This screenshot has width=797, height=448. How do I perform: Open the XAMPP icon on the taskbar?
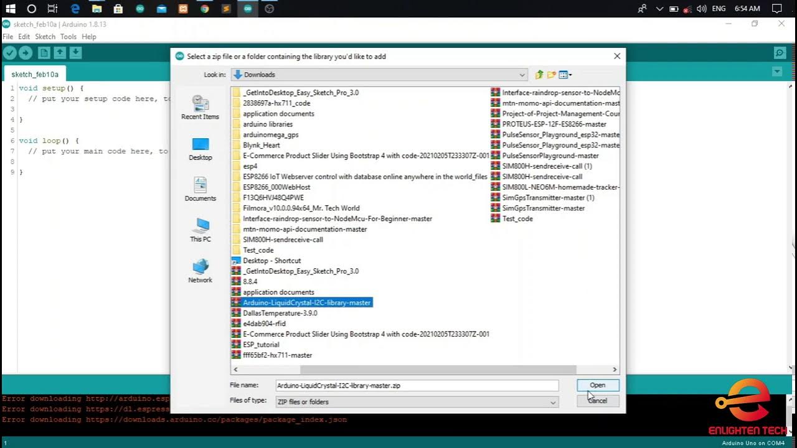pos(183,9)
